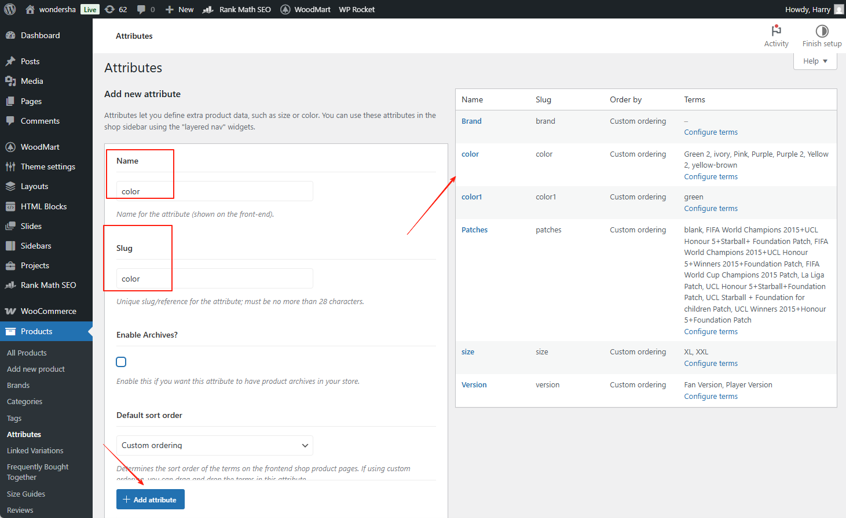Open the Default sort order dropdown
Viewport: 846px width, 518px height.
pyautogui.click(x=214, y=445)
